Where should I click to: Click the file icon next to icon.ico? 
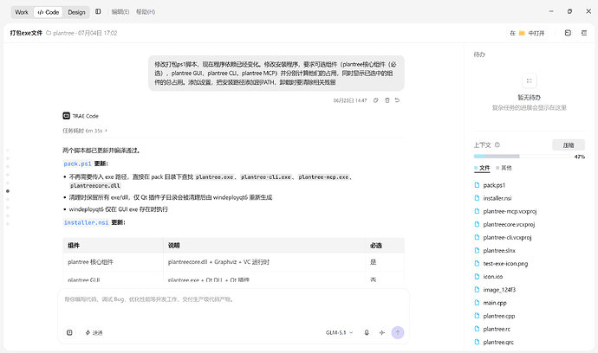pyautogui.click(x=477, y=277)
